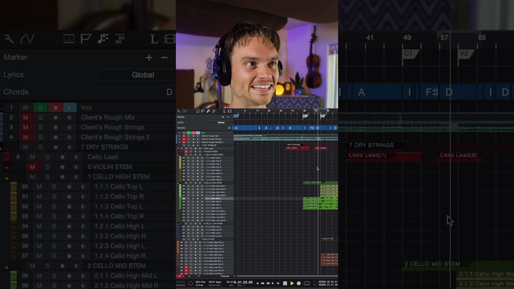Viewport: 514px width, 289px height.
Task: Toggle the marker track flag icon
Action: tap(203, 111)
